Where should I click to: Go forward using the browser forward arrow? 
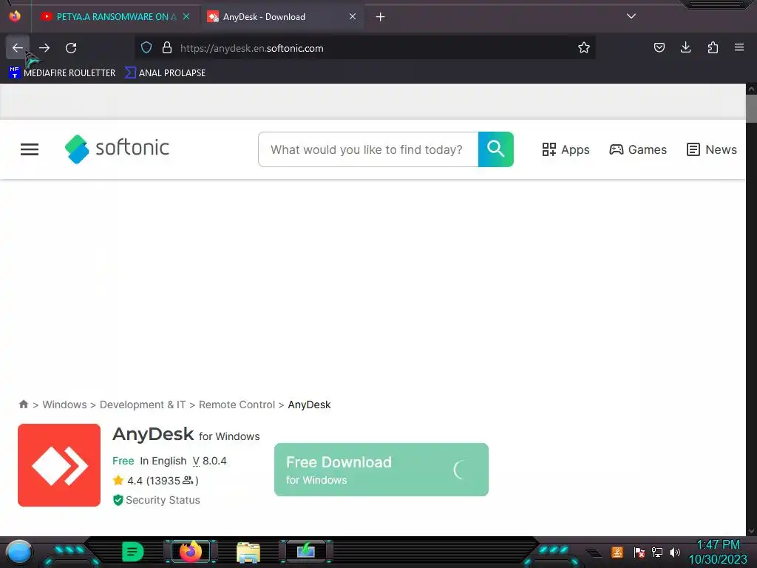44,48
